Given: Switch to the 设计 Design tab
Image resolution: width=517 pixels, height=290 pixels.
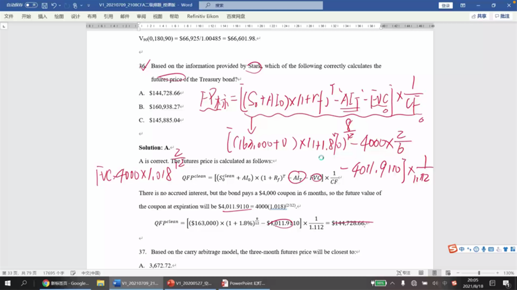Looking at the screenshot, I should pyautogui.click(x=76, y=16).
